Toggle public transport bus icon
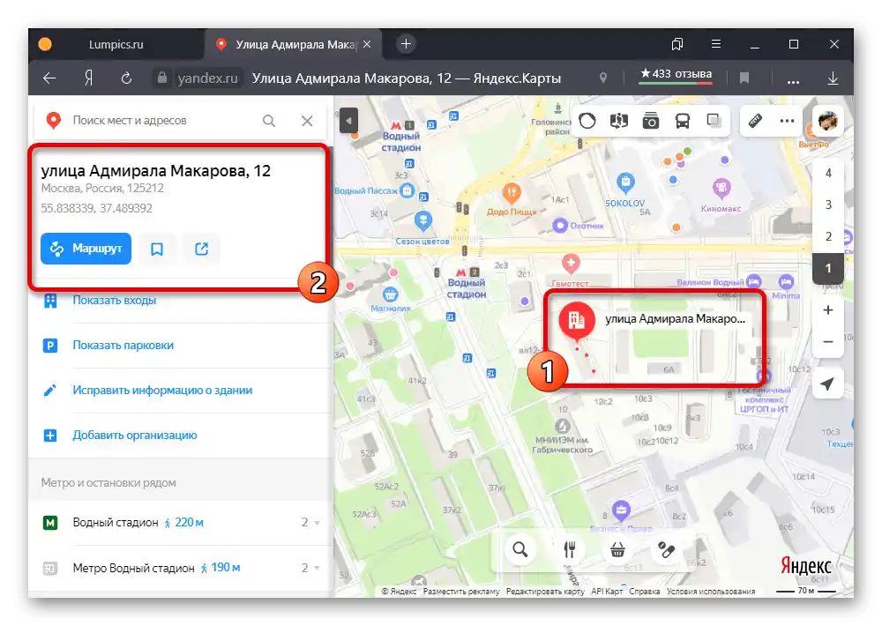 pos(683,121)
